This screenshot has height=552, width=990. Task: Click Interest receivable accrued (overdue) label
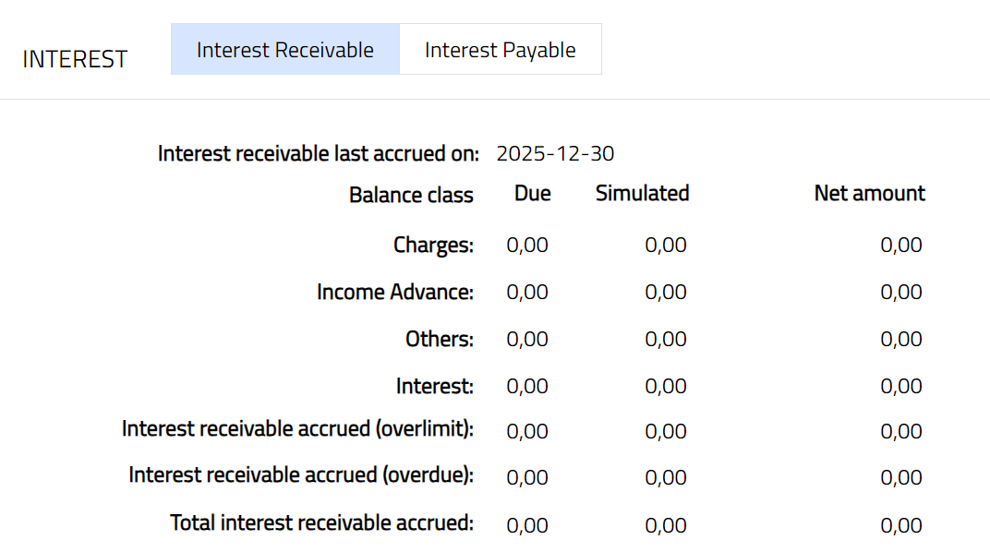(x=300, y=474)
